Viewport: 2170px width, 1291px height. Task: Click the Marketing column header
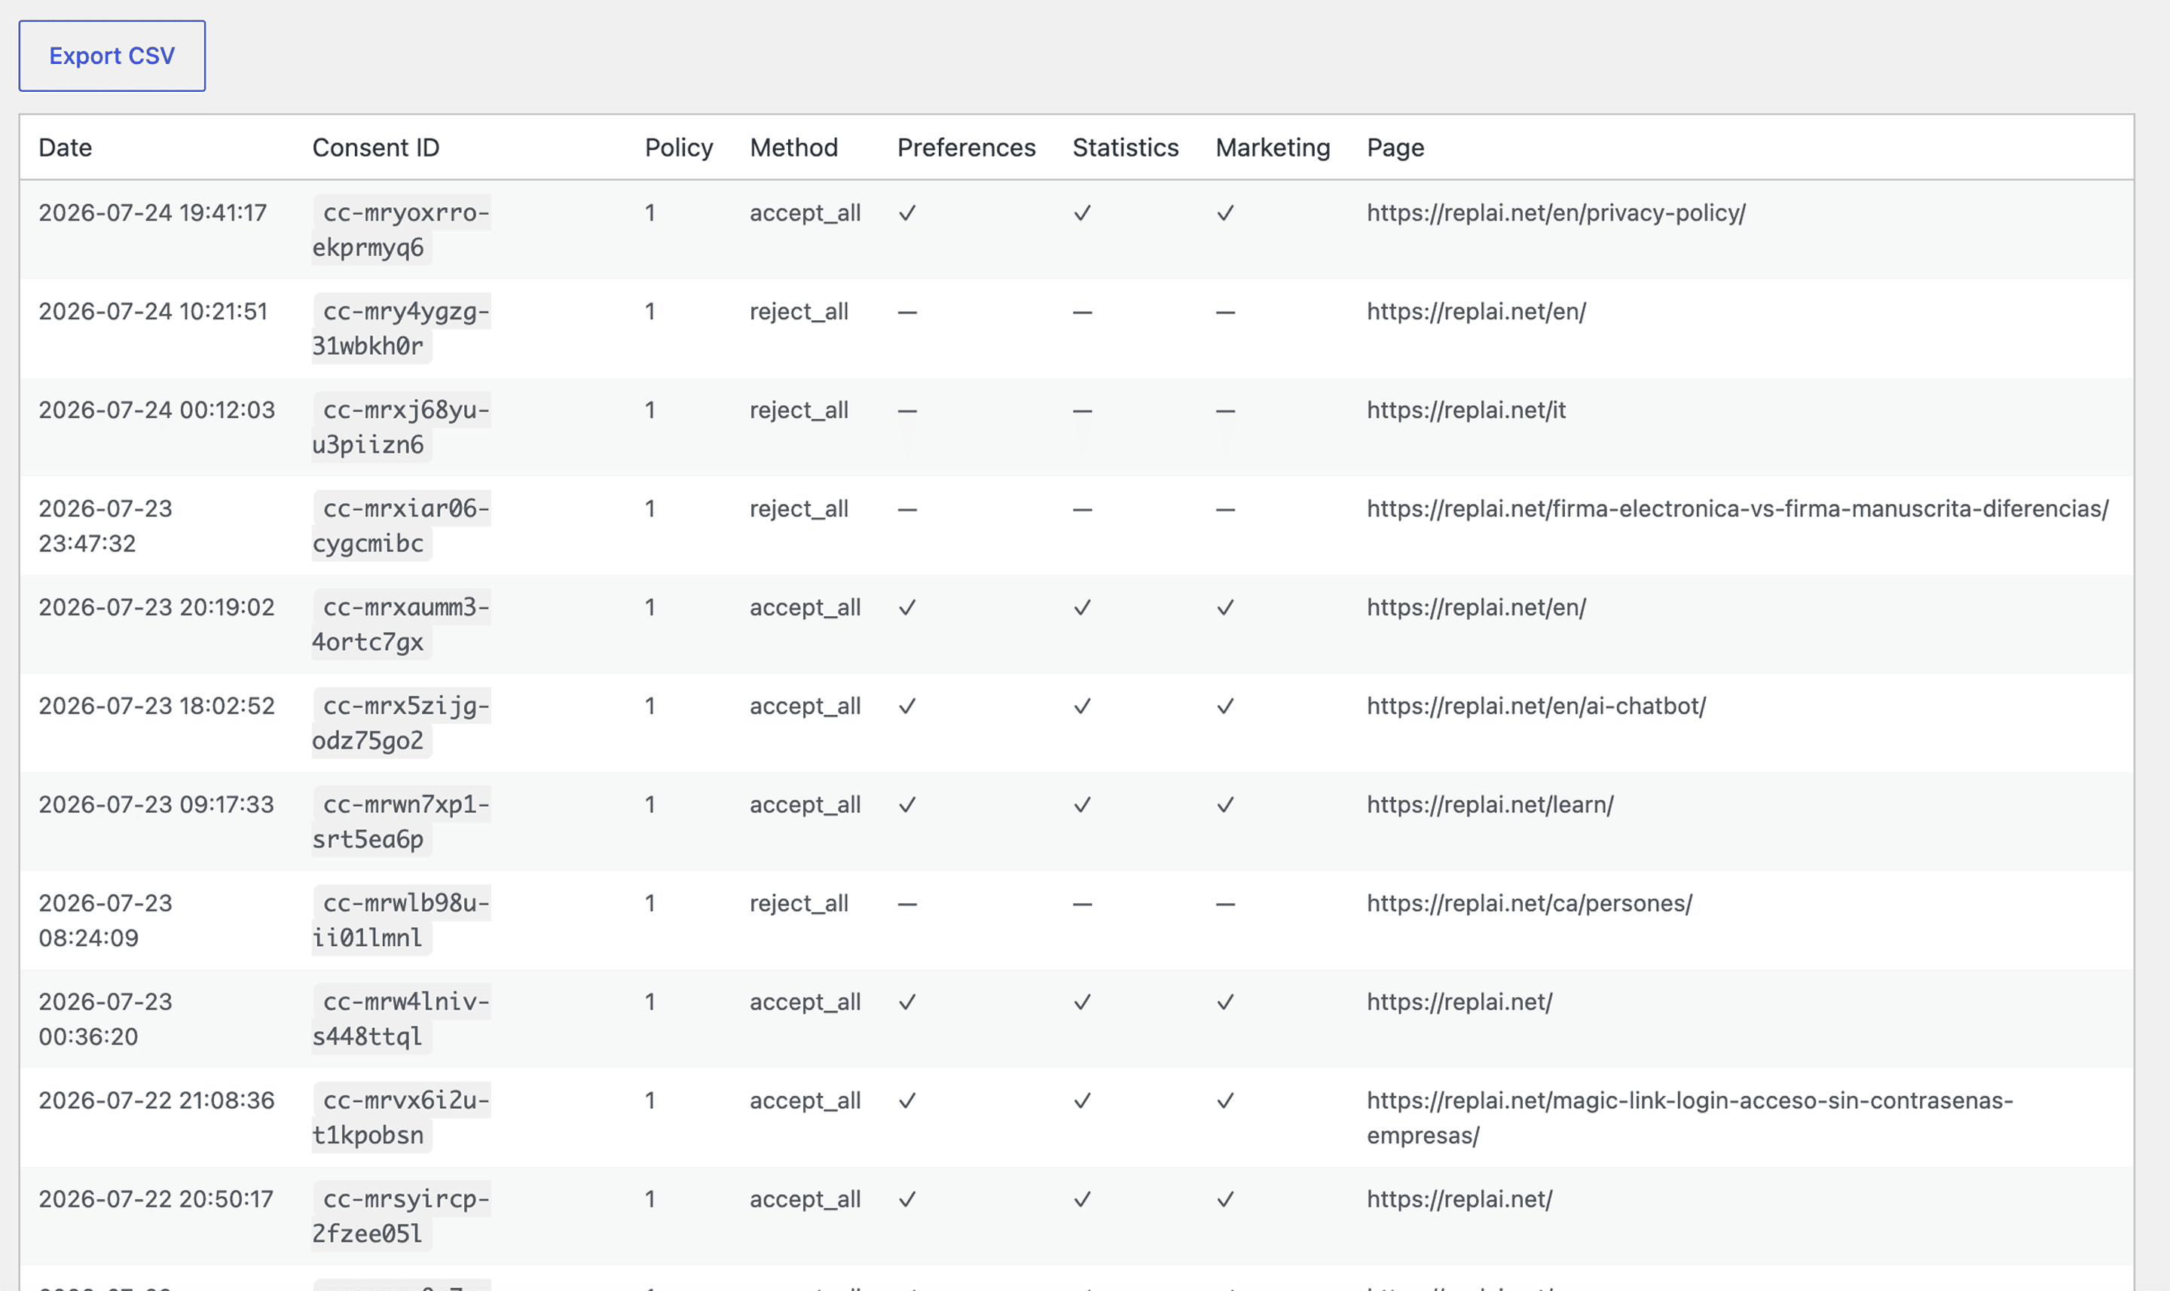(1272, 148)
